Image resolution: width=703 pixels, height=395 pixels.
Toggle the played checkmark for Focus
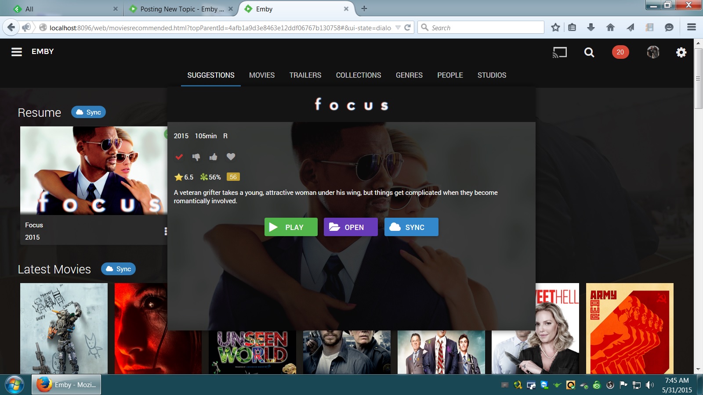[x=179, y=157]
